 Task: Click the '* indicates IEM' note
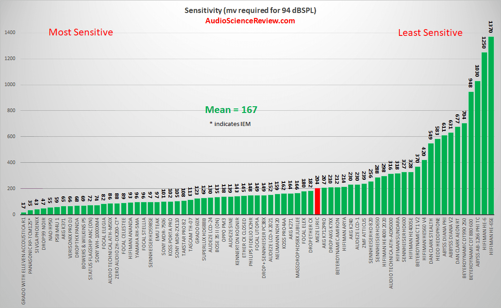230,124
